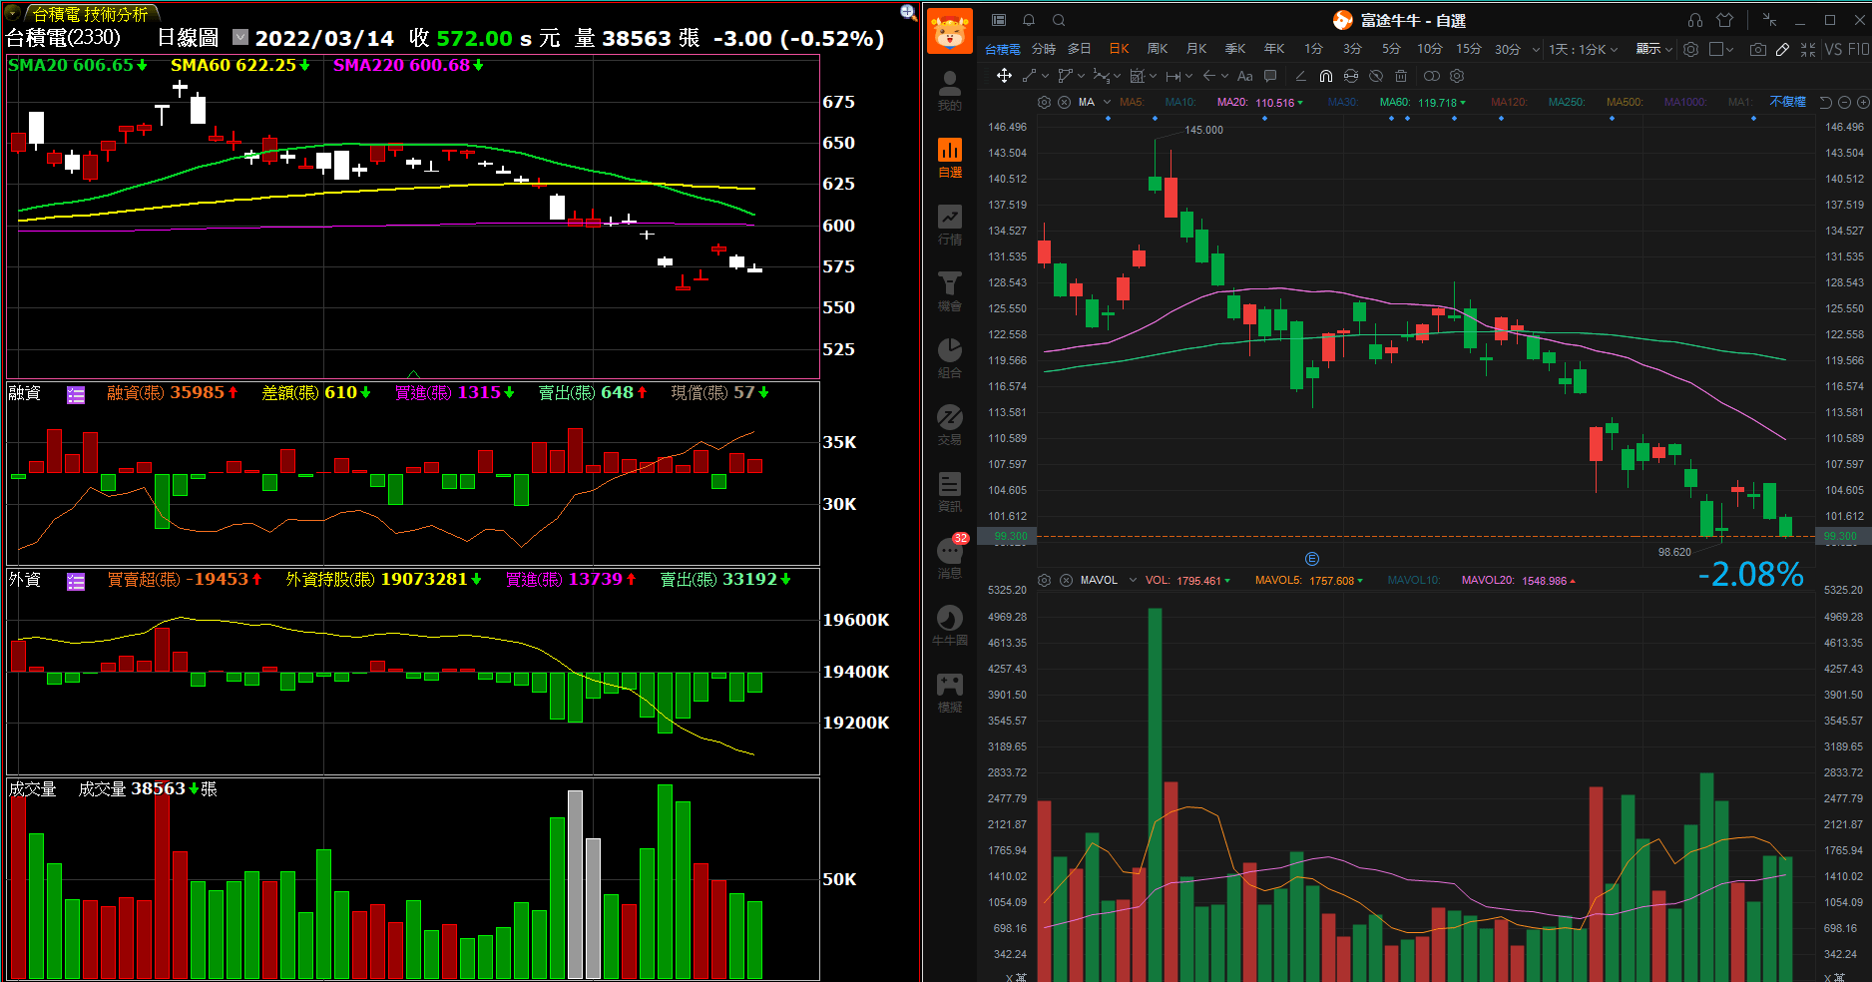
Task: Open the MAVOL indicator dropdown
Action: (x=1133, y=581)
